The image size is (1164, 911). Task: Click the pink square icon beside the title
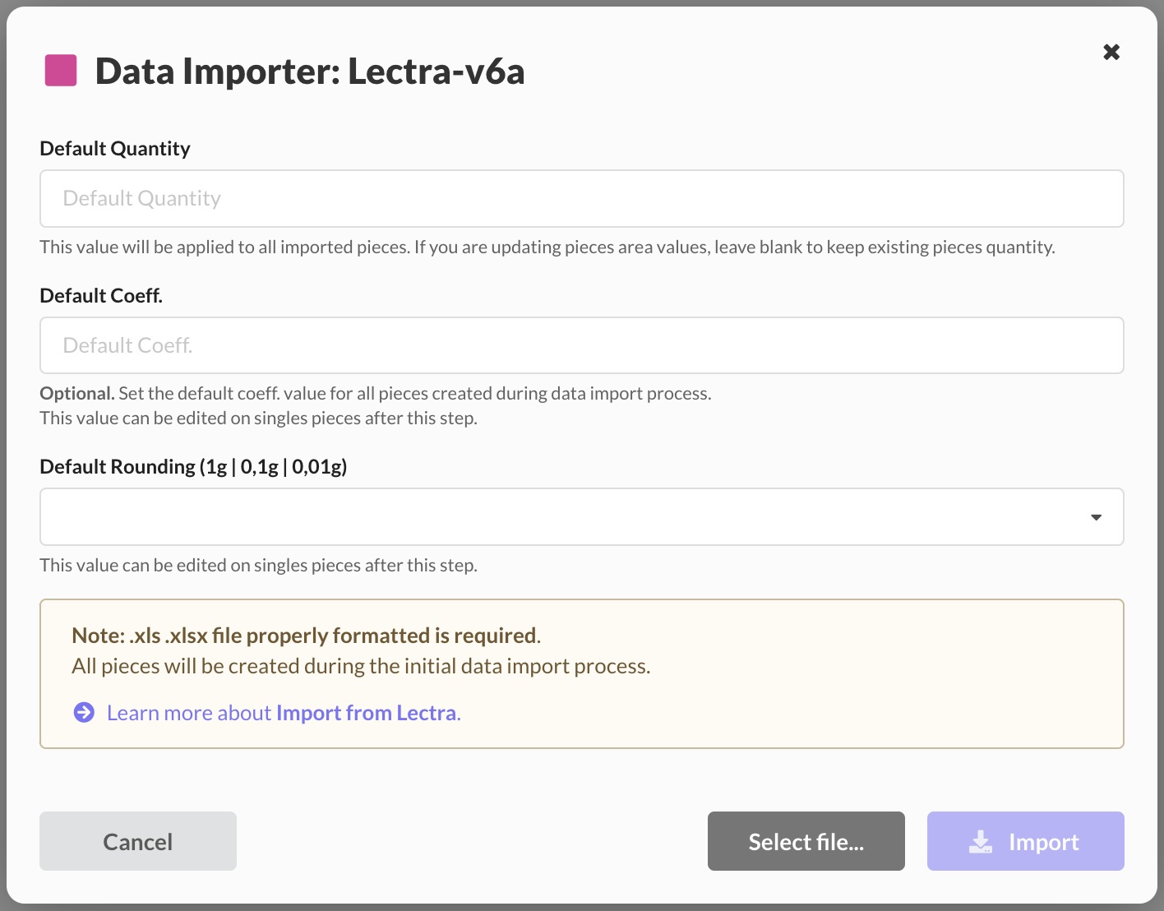(x=61, y=71)
